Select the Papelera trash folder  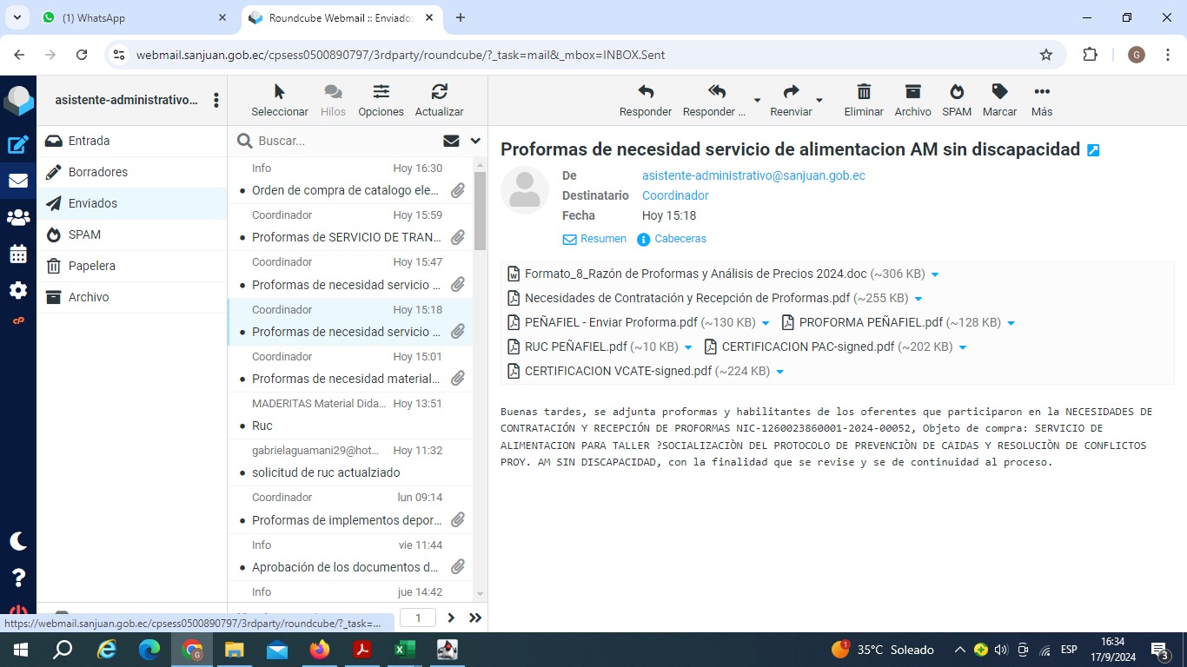(x=91, y=266)
